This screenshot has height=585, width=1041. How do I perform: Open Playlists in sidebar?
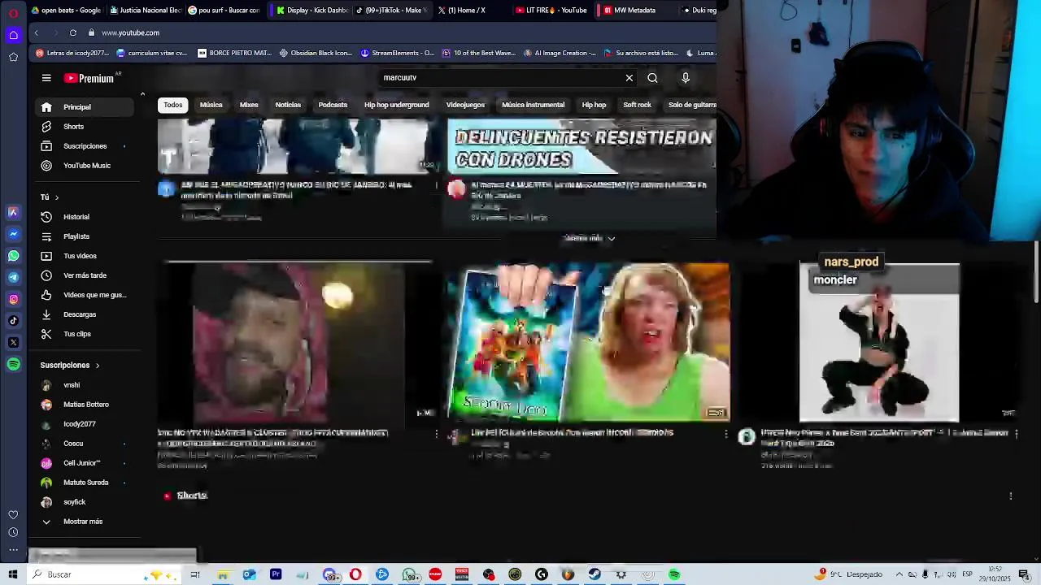click(x=85, y=236)
